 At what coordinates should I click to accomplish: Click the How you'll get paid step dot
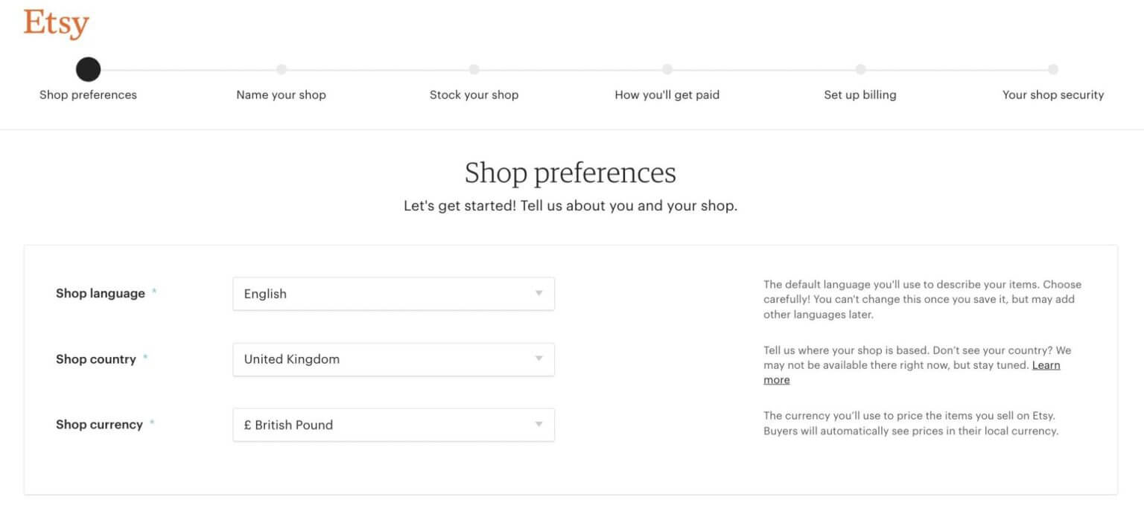click(x=667, y=69)
